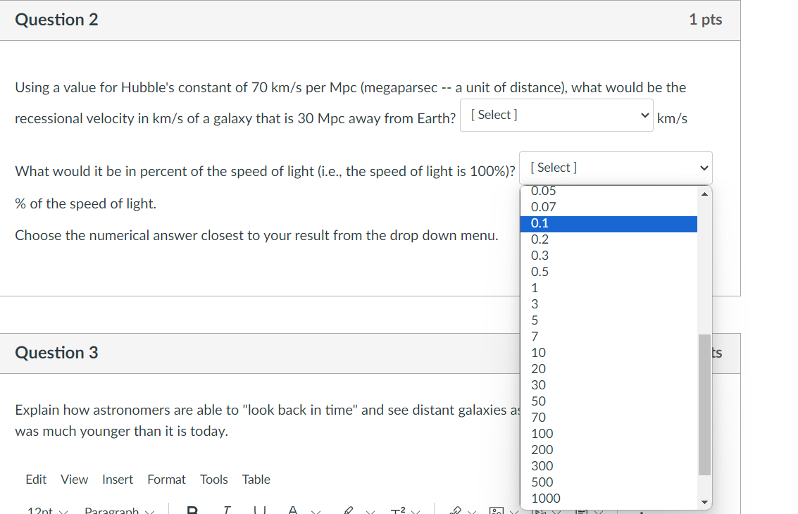Viewport: 798px width, 514px height.
Task: Open the velocity Select dropdown for Question 2
Action: (556, 114)
